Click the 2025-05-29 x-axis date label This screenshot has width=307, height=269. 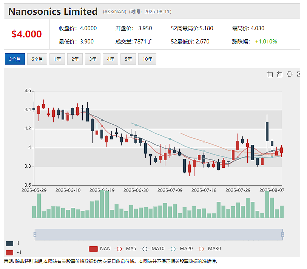point(34,190)
